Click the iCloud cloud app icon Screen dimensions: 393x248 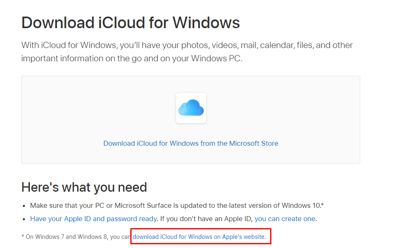pyautogui.click(x=191, y=108)
